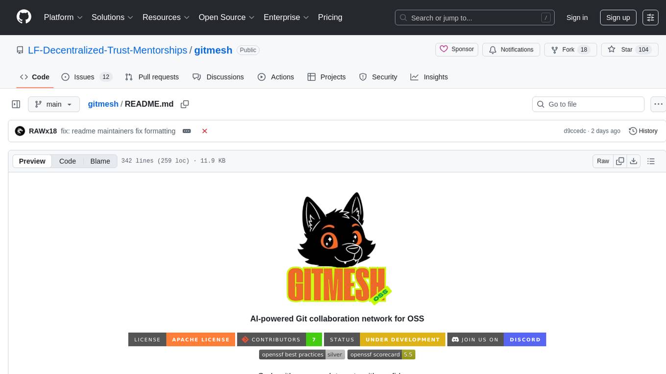The width and height of the screenshot is (666, 374).
Task: Open the Join us on Discord badge
Action: click(x=497, y=339)
